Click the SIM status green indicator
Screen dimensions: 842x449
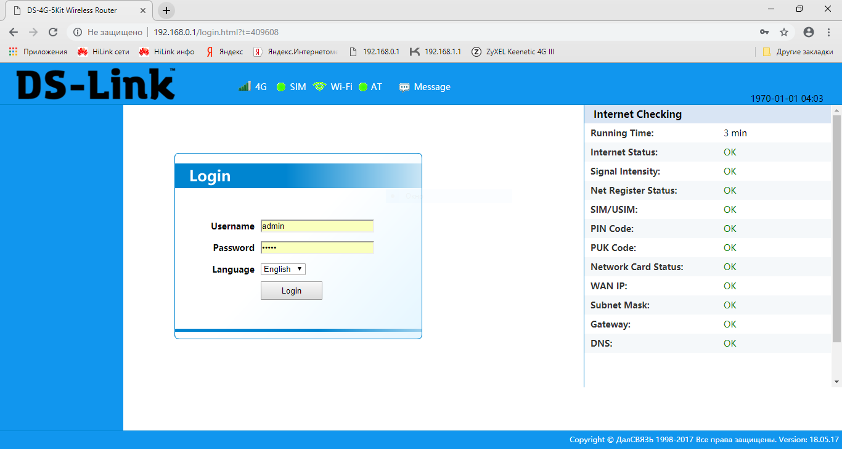(x=281, y=87)
